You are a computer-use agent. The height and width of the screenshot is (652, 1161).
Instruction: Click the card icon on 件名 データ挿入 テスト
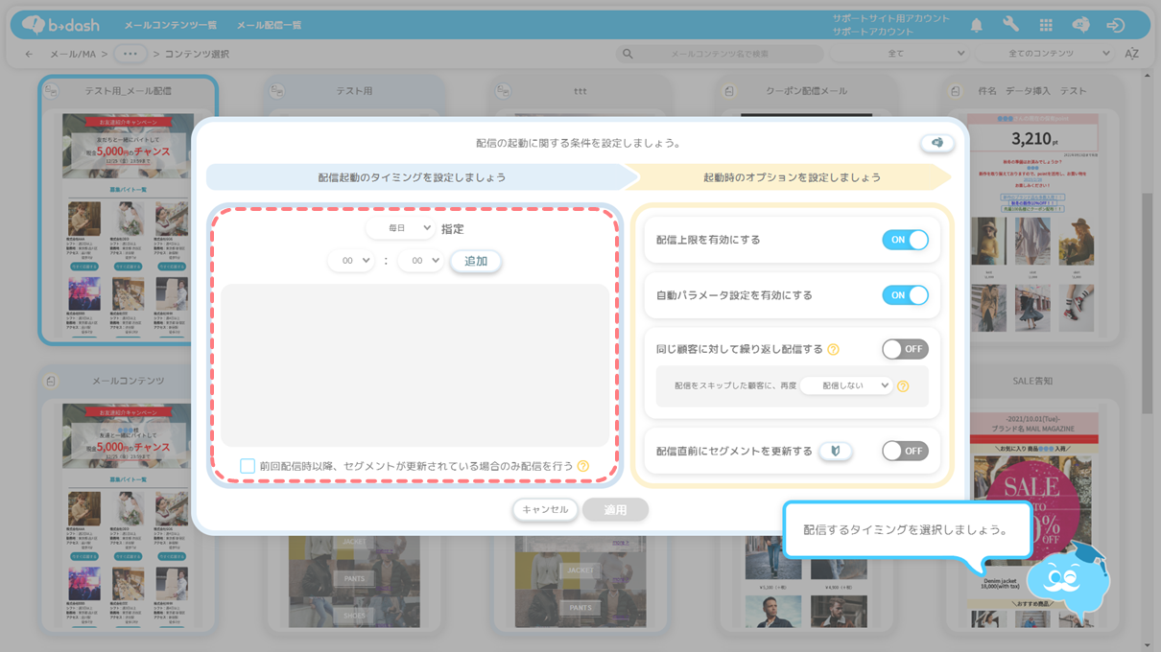tap(955, 91)
